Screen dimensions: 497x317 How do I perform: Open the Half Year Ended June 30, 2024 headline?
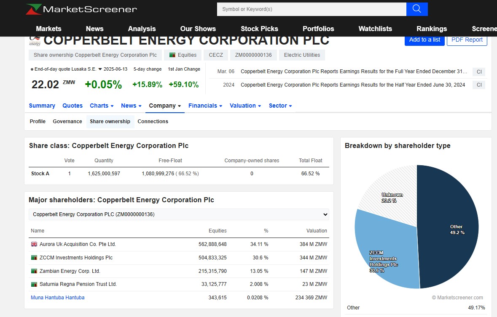pos(353,85)
